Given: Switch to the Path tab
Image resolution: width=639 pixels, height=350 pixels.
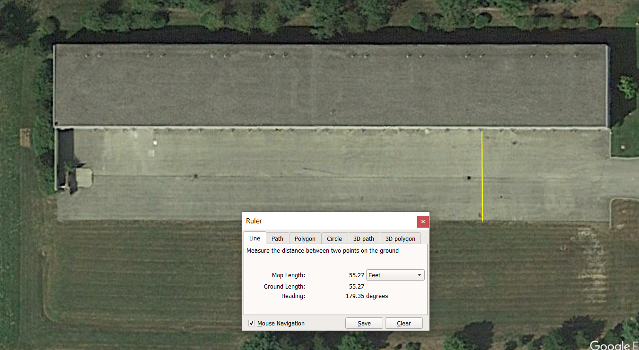Looking at the screenshot, I should (277, 239).
